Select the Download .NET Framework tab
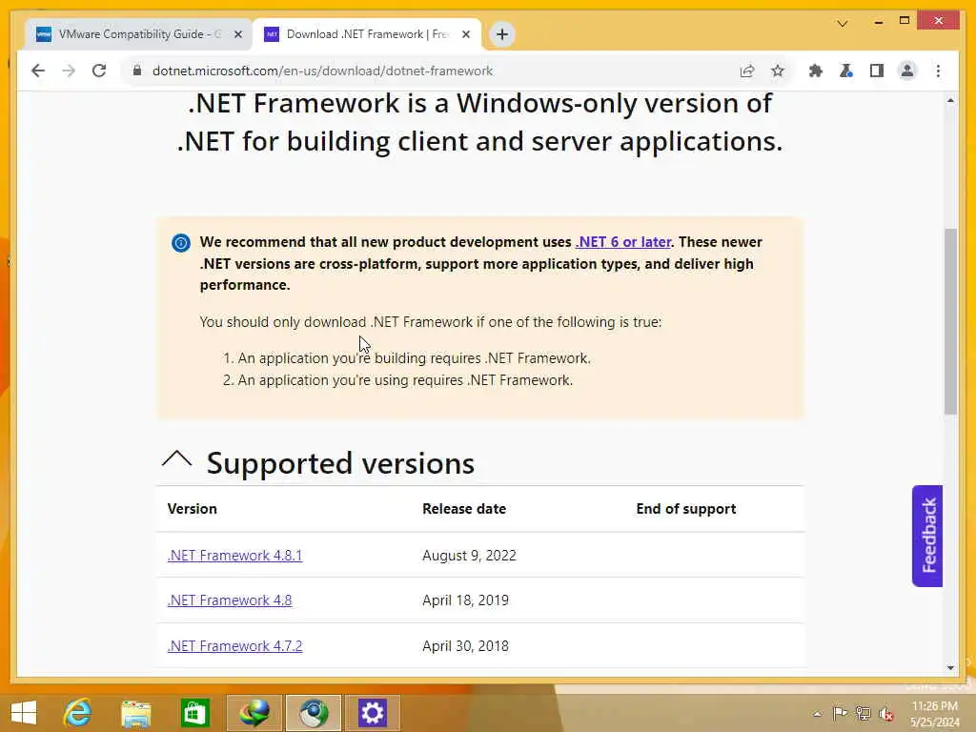 (367, 34)
